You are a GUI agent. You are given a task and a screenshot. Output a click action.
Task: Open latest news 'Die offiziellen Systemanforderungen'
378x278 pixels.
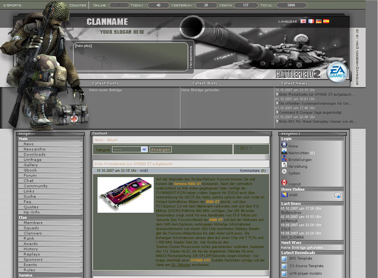coord(316,104)
